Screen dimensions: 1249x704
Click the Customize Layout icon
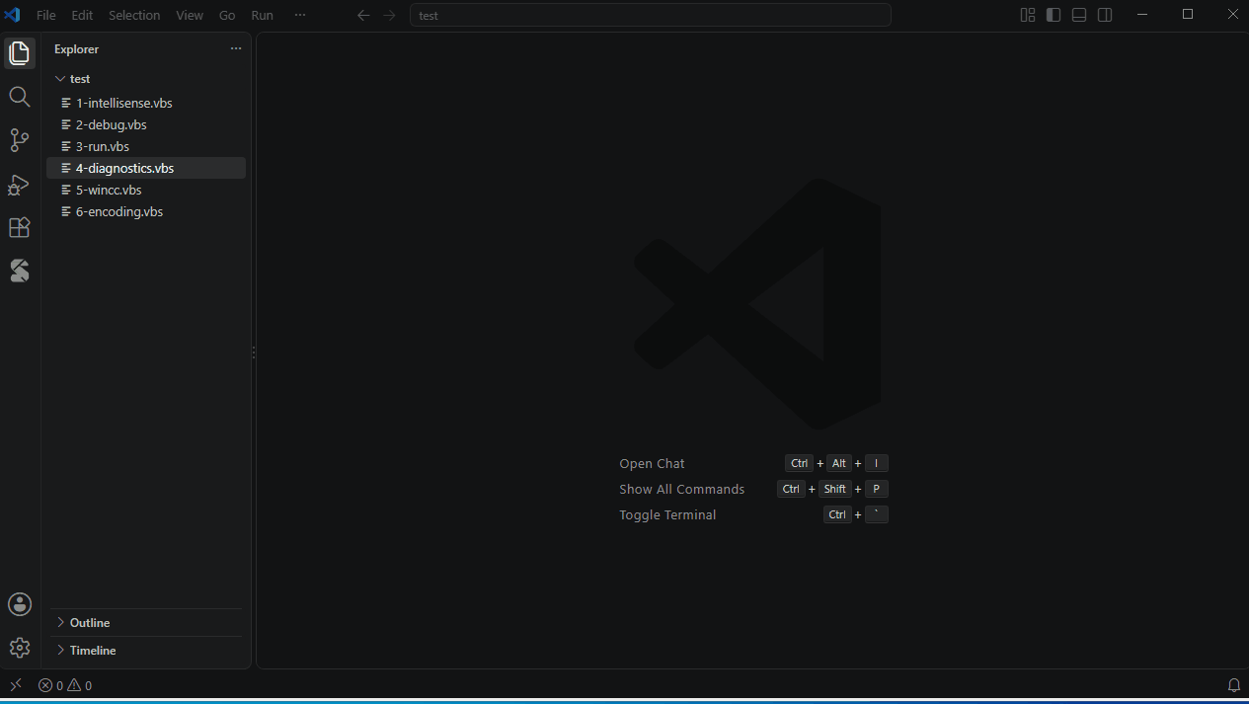1028,15
